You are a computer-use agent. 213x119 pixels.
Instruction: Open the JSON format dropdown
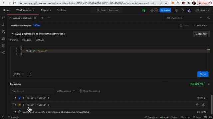(19, 74)
